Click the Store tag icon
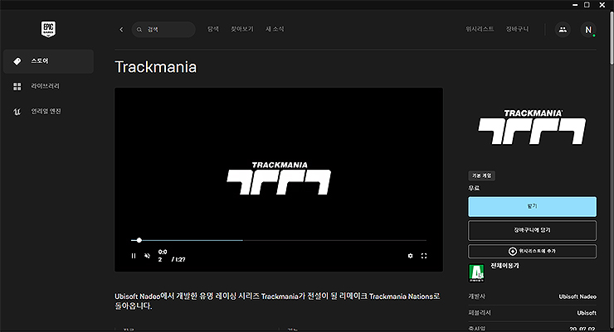This screenshot has width=614, height=332. 17,61
